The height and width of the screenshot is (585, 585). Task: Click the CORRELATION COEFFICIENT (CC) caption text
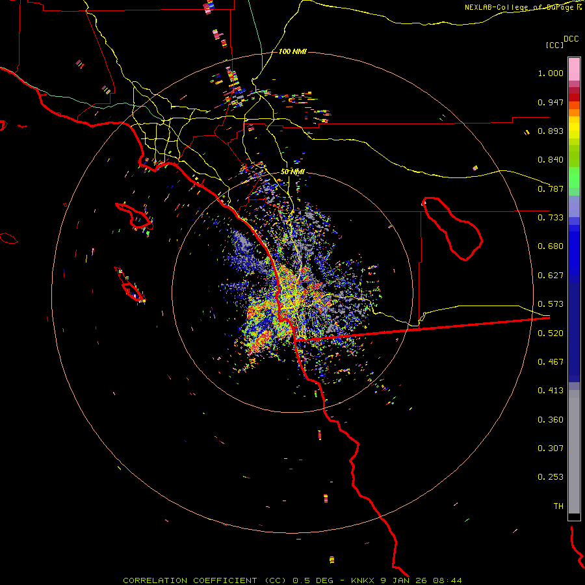(x=205, y=580)
